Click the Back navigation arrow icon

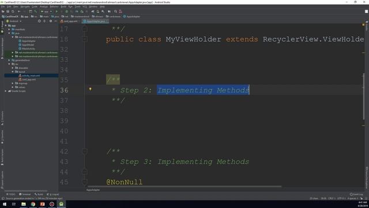(19, 12)
